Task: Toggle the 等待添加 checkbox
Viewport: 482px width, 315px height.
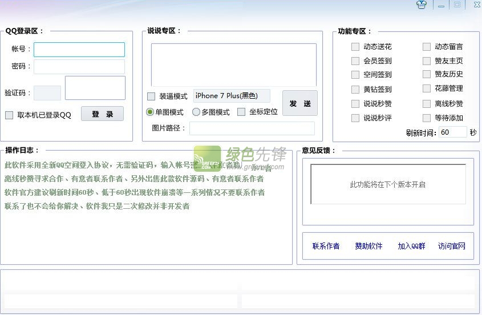Action: click(426, 118)
